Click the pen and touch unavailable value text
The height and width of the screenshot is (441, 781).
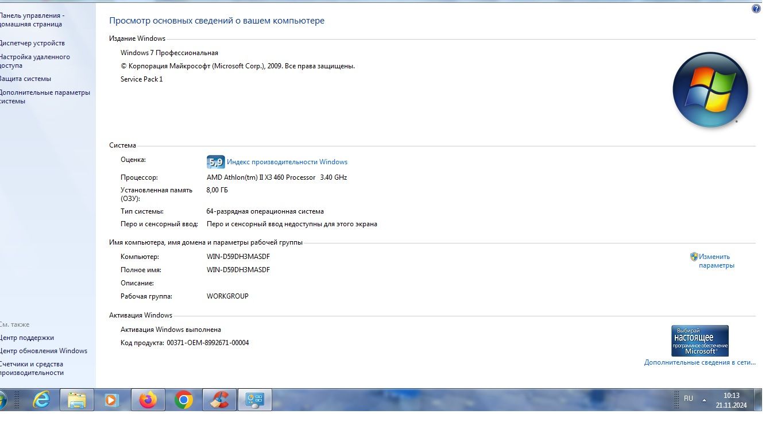pos(292,224)
